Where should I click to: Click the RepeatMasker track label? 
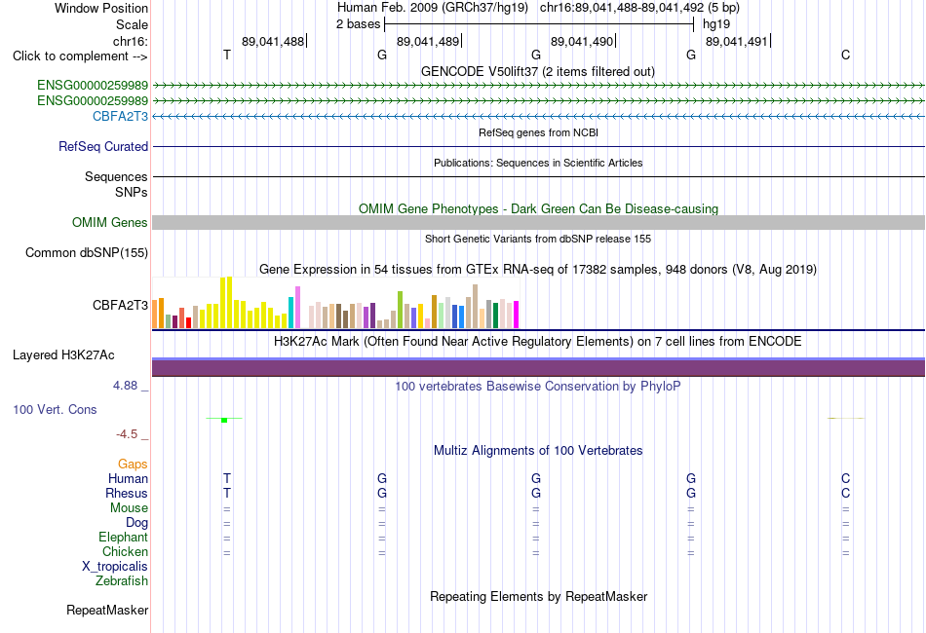(107, 610)
